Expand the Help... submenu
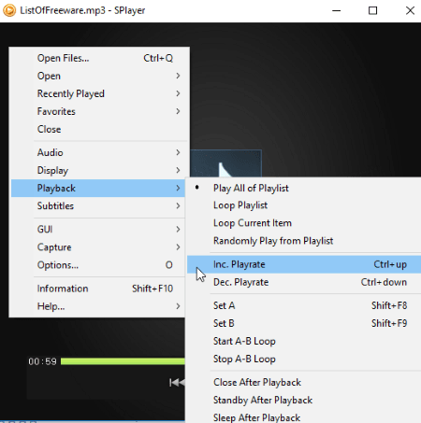The width and height of the screenshot is (421, 423). pos(99,306)
